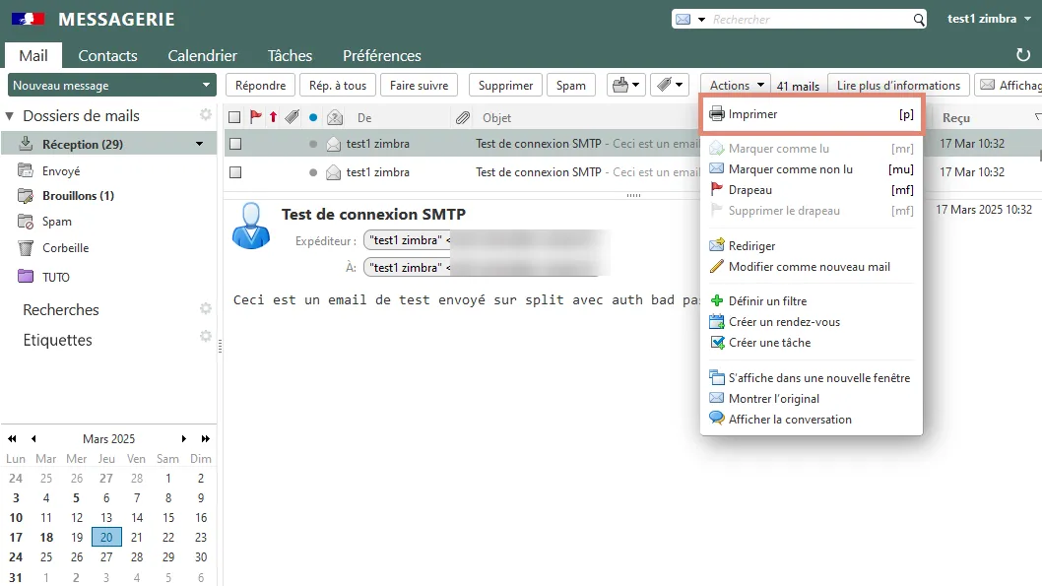Click the Répondre button
1042x586 pixels.
pyautogui.click(x=260, y=85)
